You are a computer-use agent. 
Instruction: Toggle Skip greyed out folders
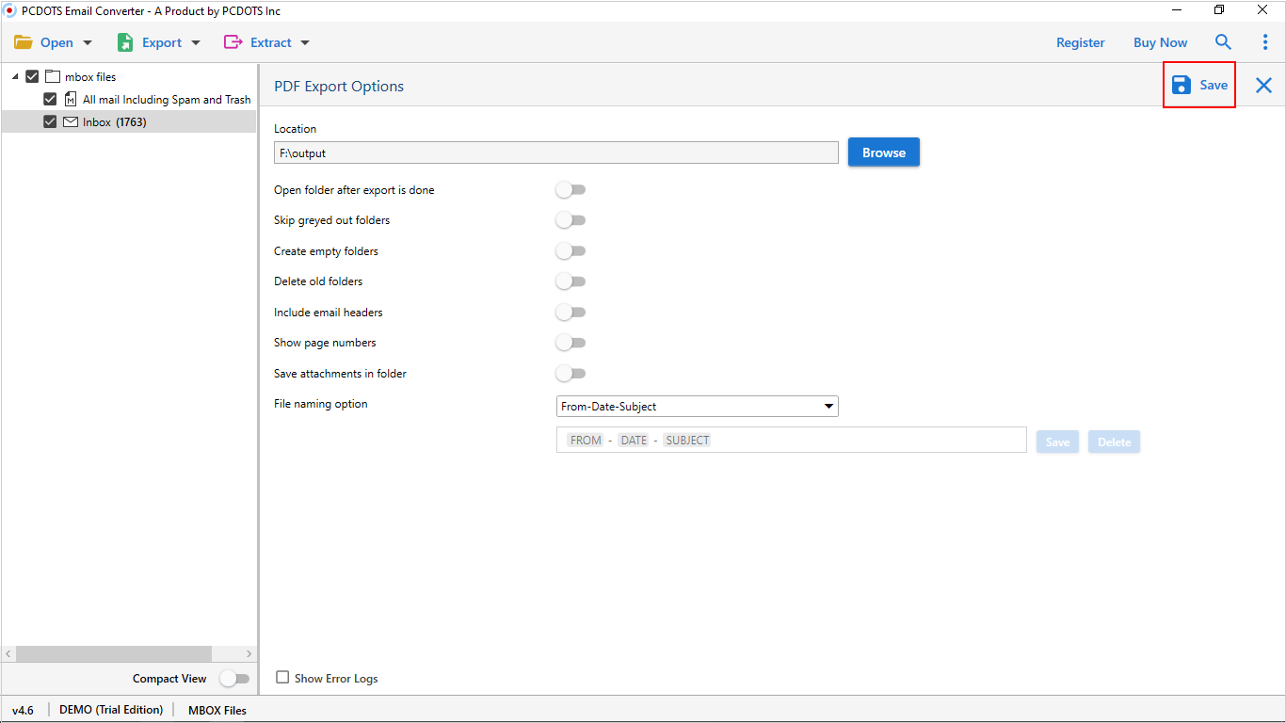click(571, 220)
